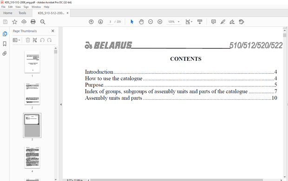The height and width of the screenshot is (181, 288).
Task: Open the Edit menu
Action: click(x=10, y=7)
